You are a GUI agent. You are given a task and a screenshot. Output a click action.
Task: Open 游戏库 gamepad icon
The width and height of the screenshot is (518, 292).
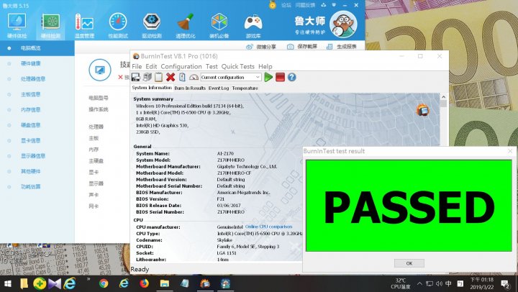point(253,26)
